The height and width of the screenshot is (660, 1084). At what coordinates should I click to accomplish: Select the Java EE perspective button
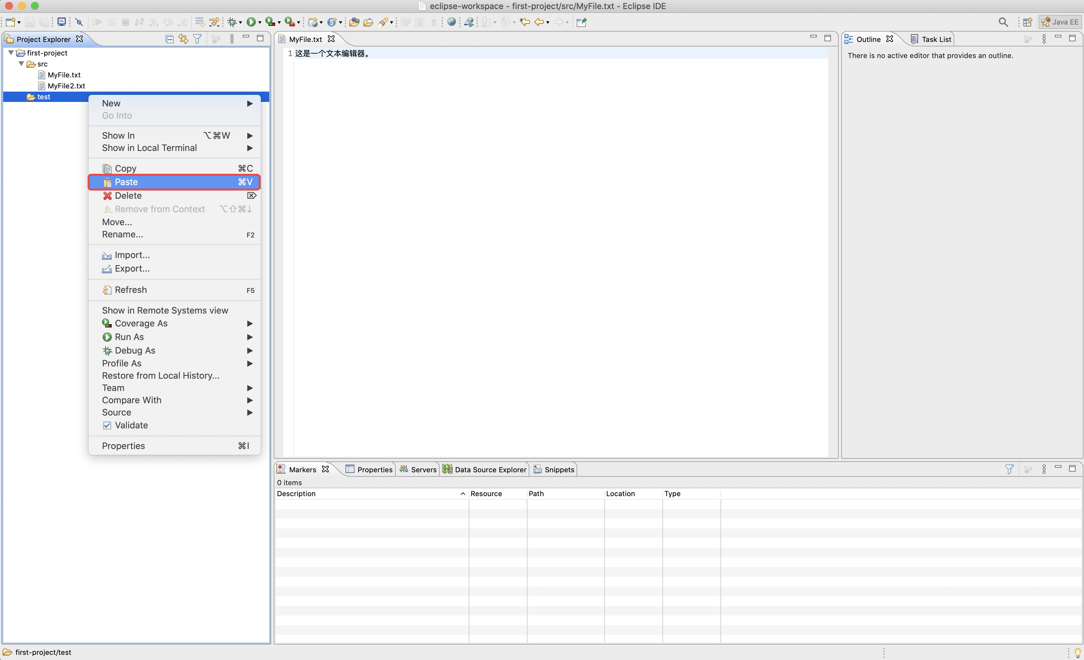[1060, 22]
